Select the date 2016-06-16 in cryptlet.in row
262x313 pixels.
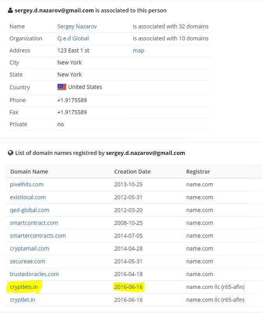(128, 300)
